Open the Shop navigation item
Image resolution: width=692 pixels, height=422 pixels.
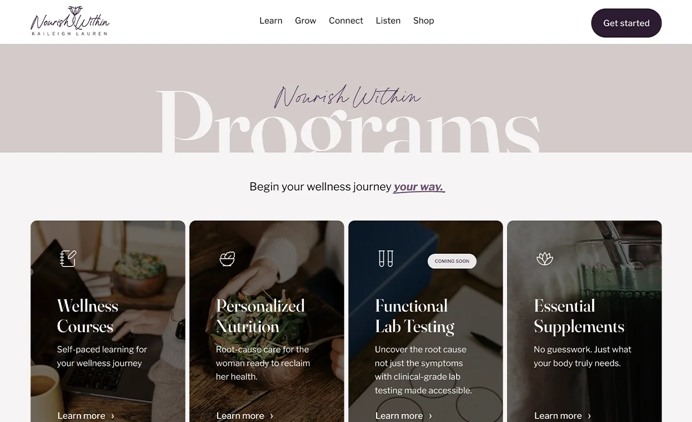pos(424,21)
